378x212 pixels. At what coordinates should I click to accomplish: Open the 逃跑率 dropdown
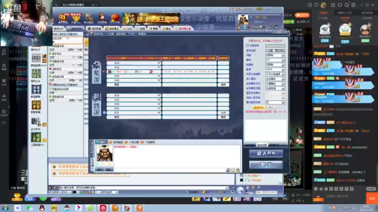coord(275,65)
